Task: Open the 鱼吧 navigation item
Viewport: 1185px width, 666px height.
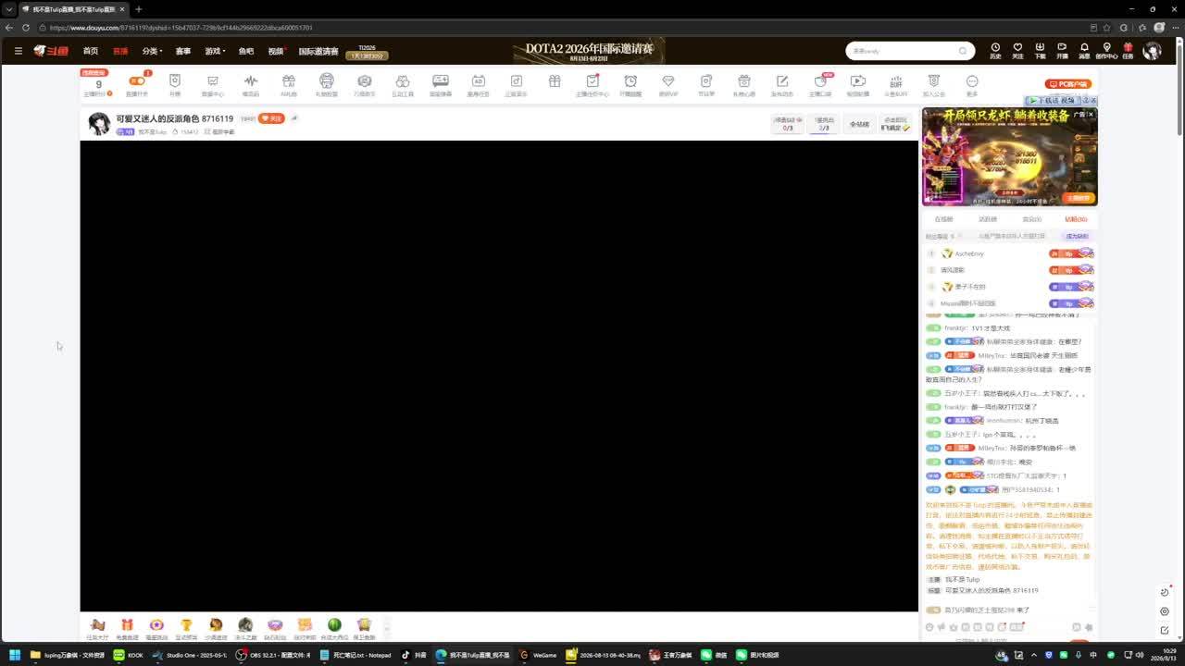Action: click(x=246, y=51)
